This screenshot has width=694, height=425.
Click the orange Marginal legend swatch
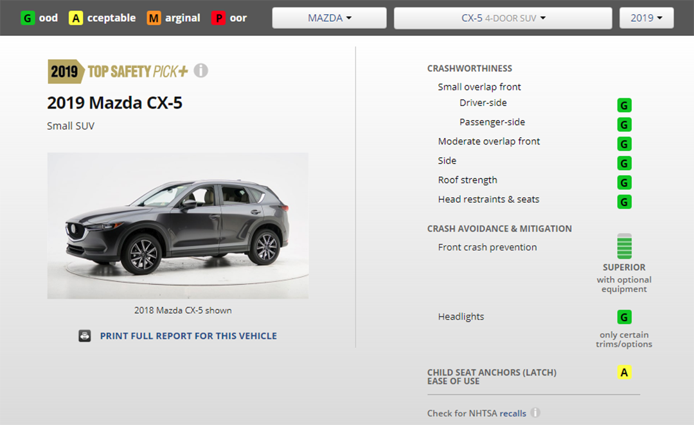[x=154, y=18]
